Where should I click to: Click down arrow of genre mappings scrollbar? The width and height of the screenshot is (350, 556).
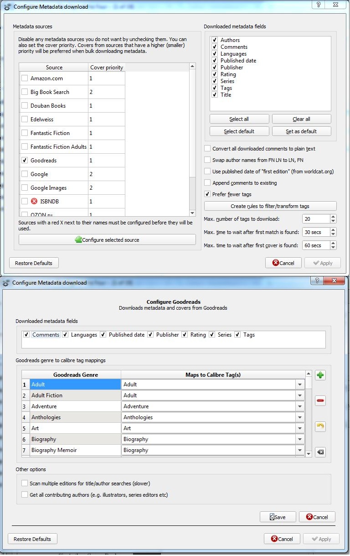(x=309, y=453)
